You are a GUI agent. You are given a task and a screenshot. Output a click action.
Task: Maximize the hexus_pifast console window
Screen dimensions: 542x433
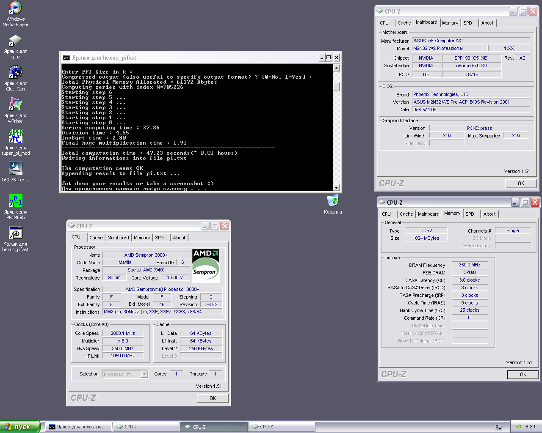329,58
